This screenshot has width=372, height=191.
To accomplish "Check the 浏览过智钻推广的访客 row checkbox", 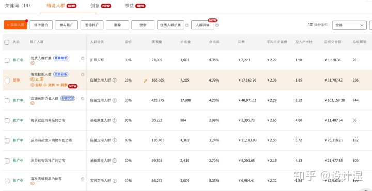I will tap(7, 161).
